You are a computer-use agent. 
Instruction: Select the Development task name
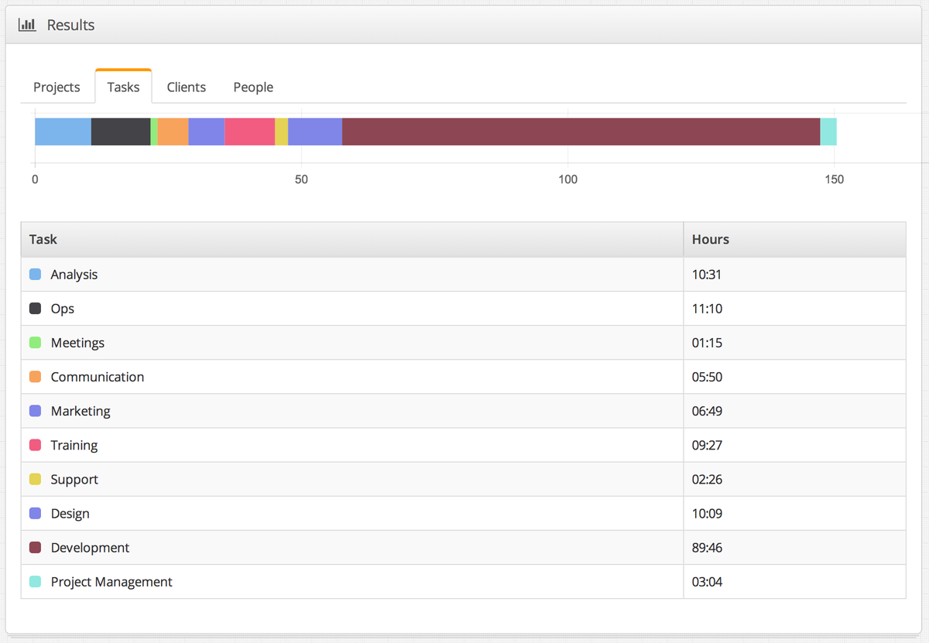click(x=90, y=547)
